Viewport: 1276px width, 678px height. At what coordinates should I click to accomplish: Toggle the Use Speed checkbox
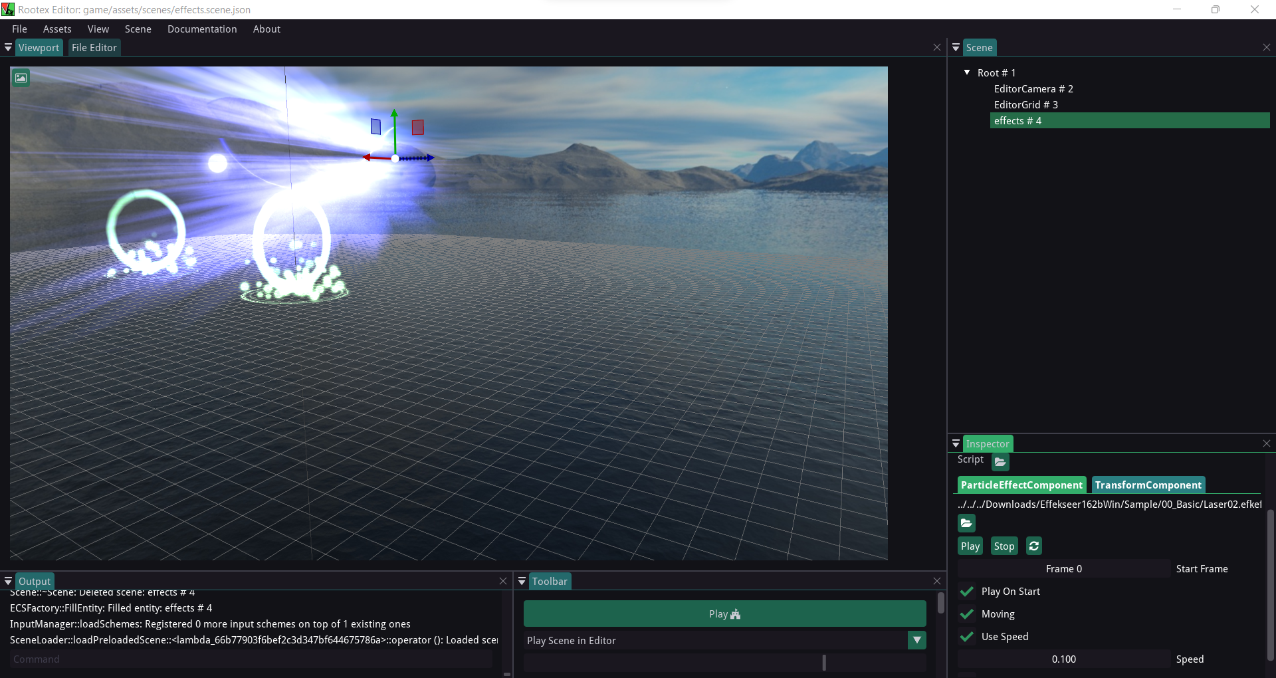[967, 636]
